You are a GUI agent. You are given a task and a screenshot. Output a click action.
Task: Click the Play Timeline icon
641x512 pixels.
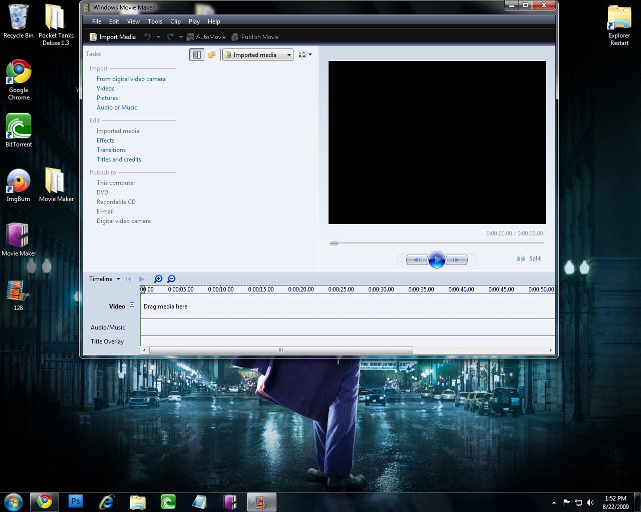point(142,279)
